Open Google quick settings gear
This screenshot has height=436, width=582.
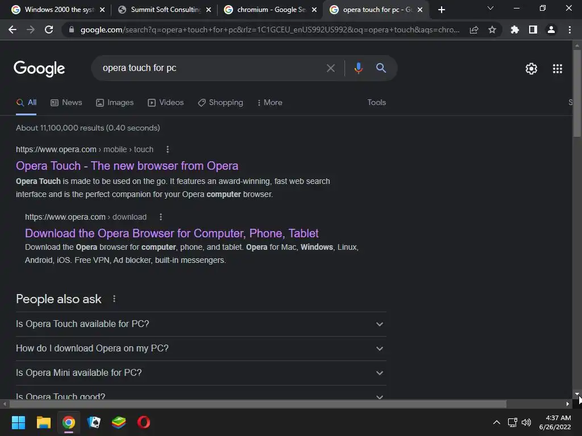click(x=531, y=69)
